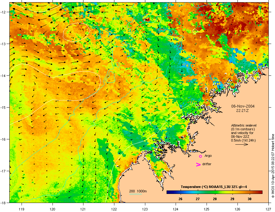Click the longitude 126 axis label
The width and height of the screenshot is (275, 212).
[x=237, y=209]
